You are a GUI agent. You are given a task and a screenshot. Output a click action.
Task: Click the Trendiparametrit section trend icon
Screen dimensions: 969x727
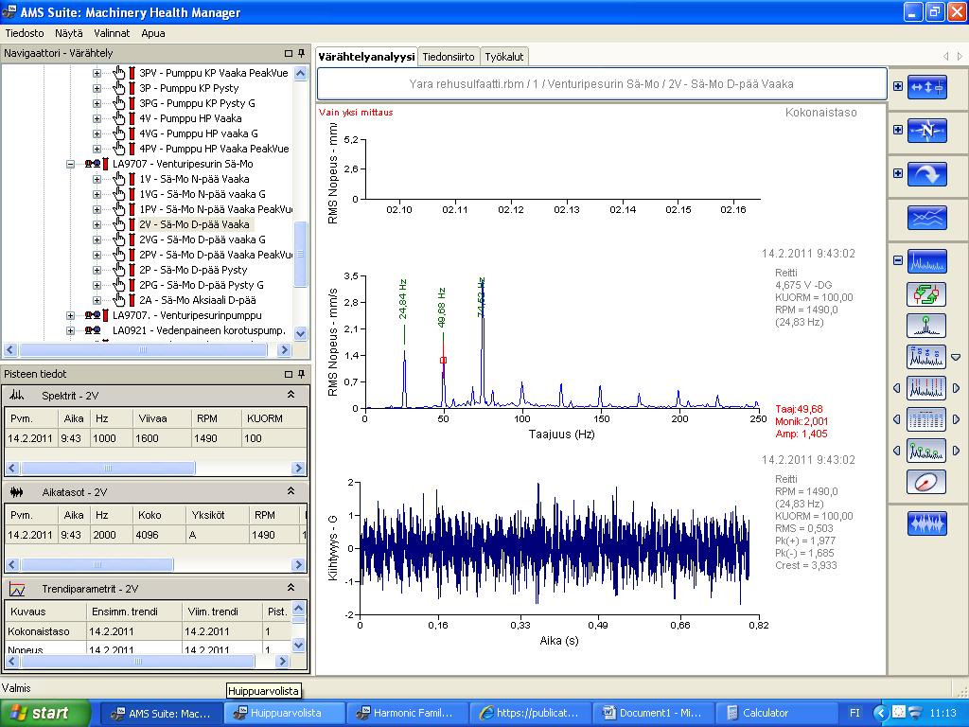click(x=17, y=589)
